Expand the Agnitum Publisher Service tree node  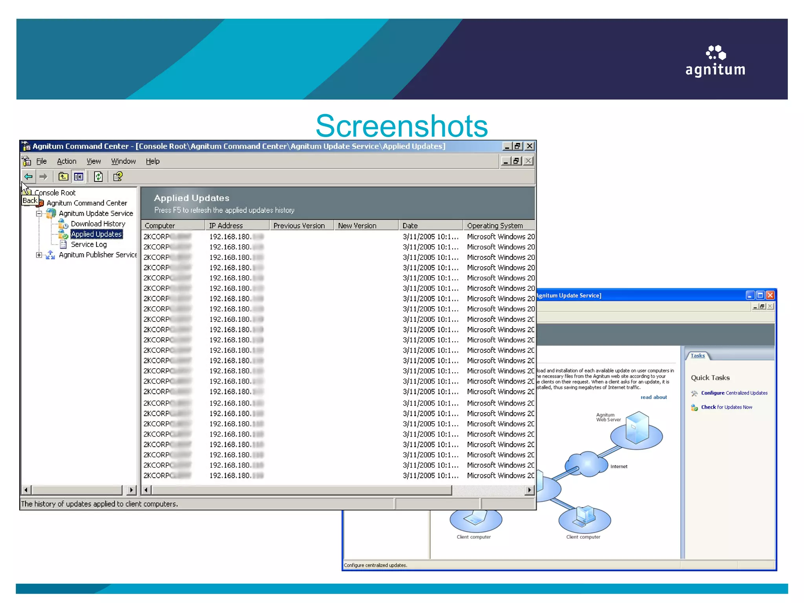tap(39, 255)
